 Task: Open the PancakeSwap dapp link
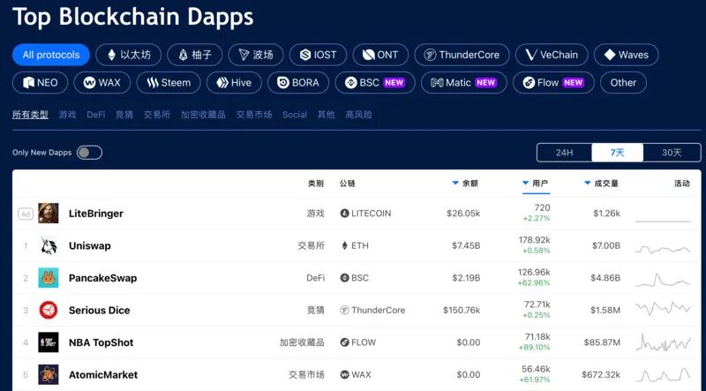coord(102,278)
